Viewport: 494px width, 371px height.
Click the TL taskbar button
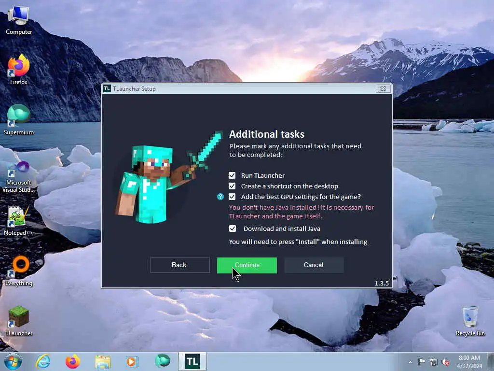192,361
